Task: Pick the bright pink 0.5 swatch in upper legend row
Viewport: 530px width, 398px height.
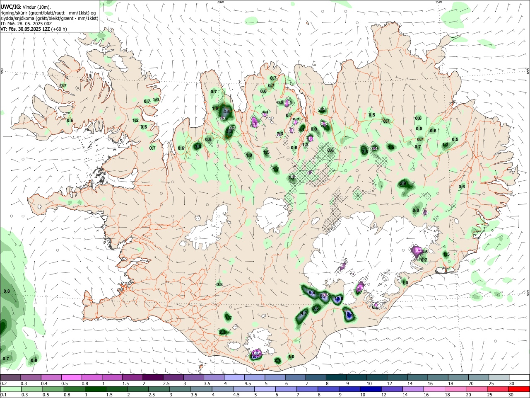Action: click(x=72, y=378)
